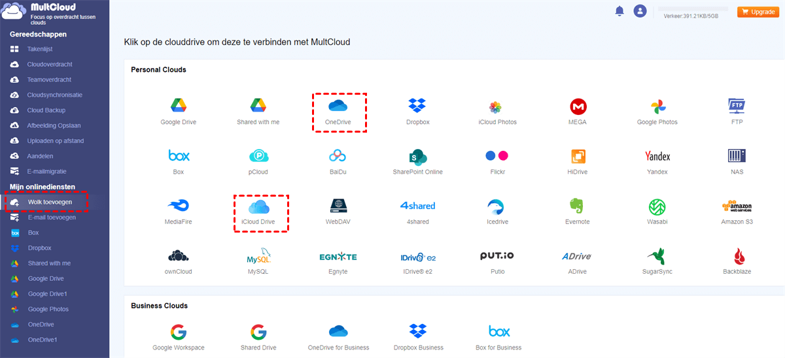Open Afbeelding Opslaan tool
Image resolution: width=785 pixels, height=358 pixels.
(55, 125)
